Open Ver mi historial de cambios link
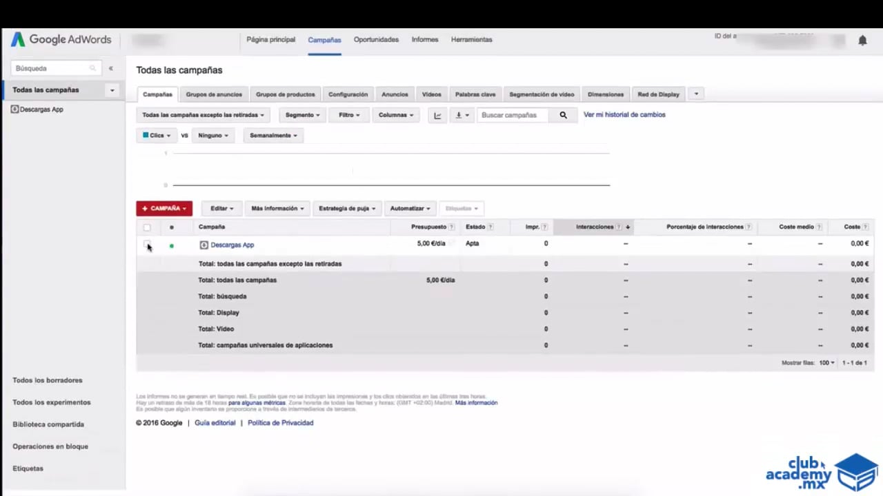883x496 pixels. coord(624,115)
